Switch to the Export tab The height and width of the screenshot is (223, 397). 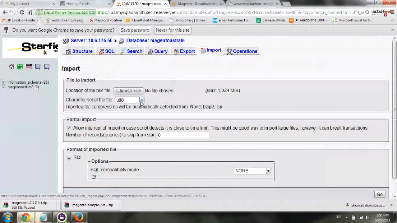(184, 51)
